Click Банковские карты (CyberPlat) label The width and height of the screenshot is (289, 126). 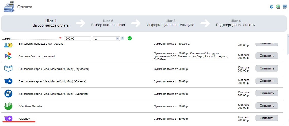(53, 94)
